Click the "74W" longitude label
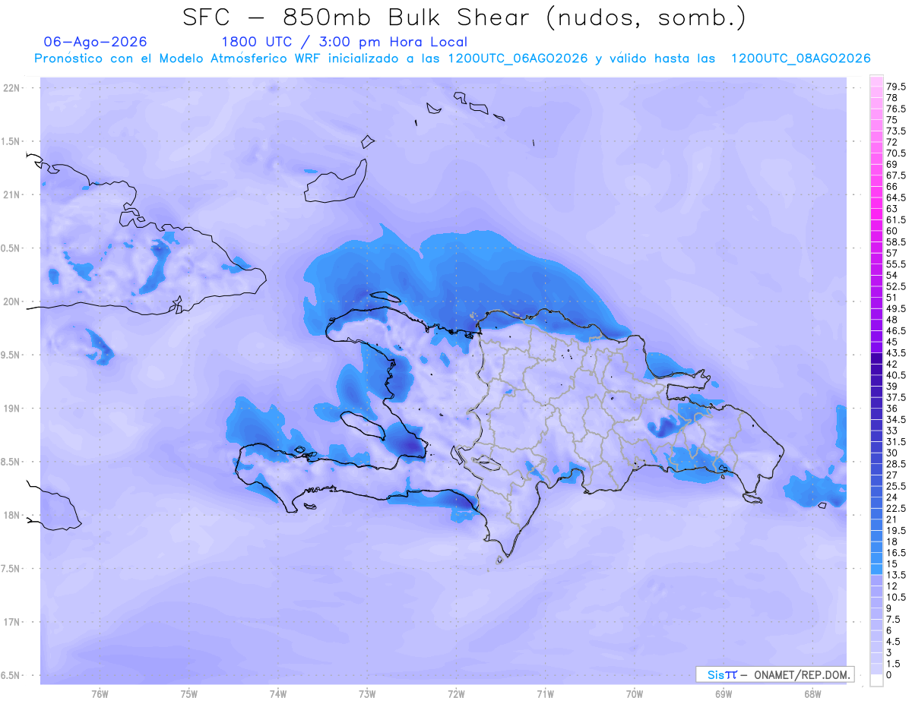912x704 pixels. (278, 694)
